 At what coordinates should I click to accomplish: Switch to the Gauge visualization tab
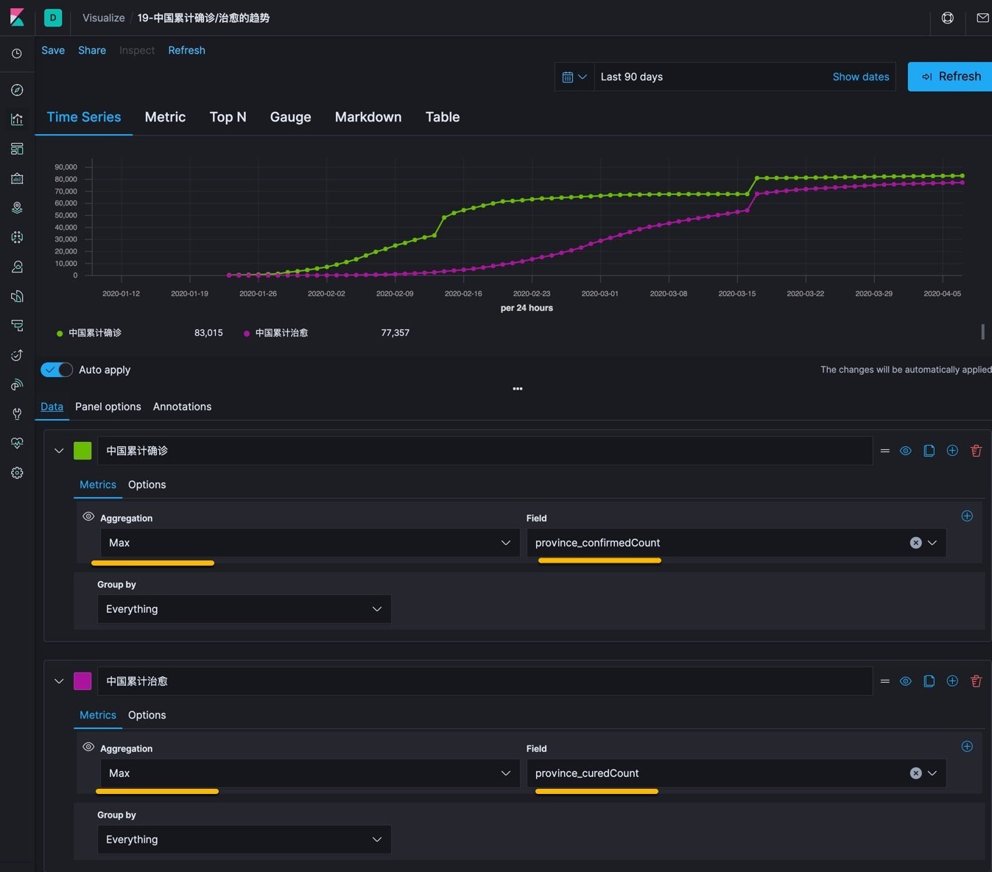(x=290, y=117)
